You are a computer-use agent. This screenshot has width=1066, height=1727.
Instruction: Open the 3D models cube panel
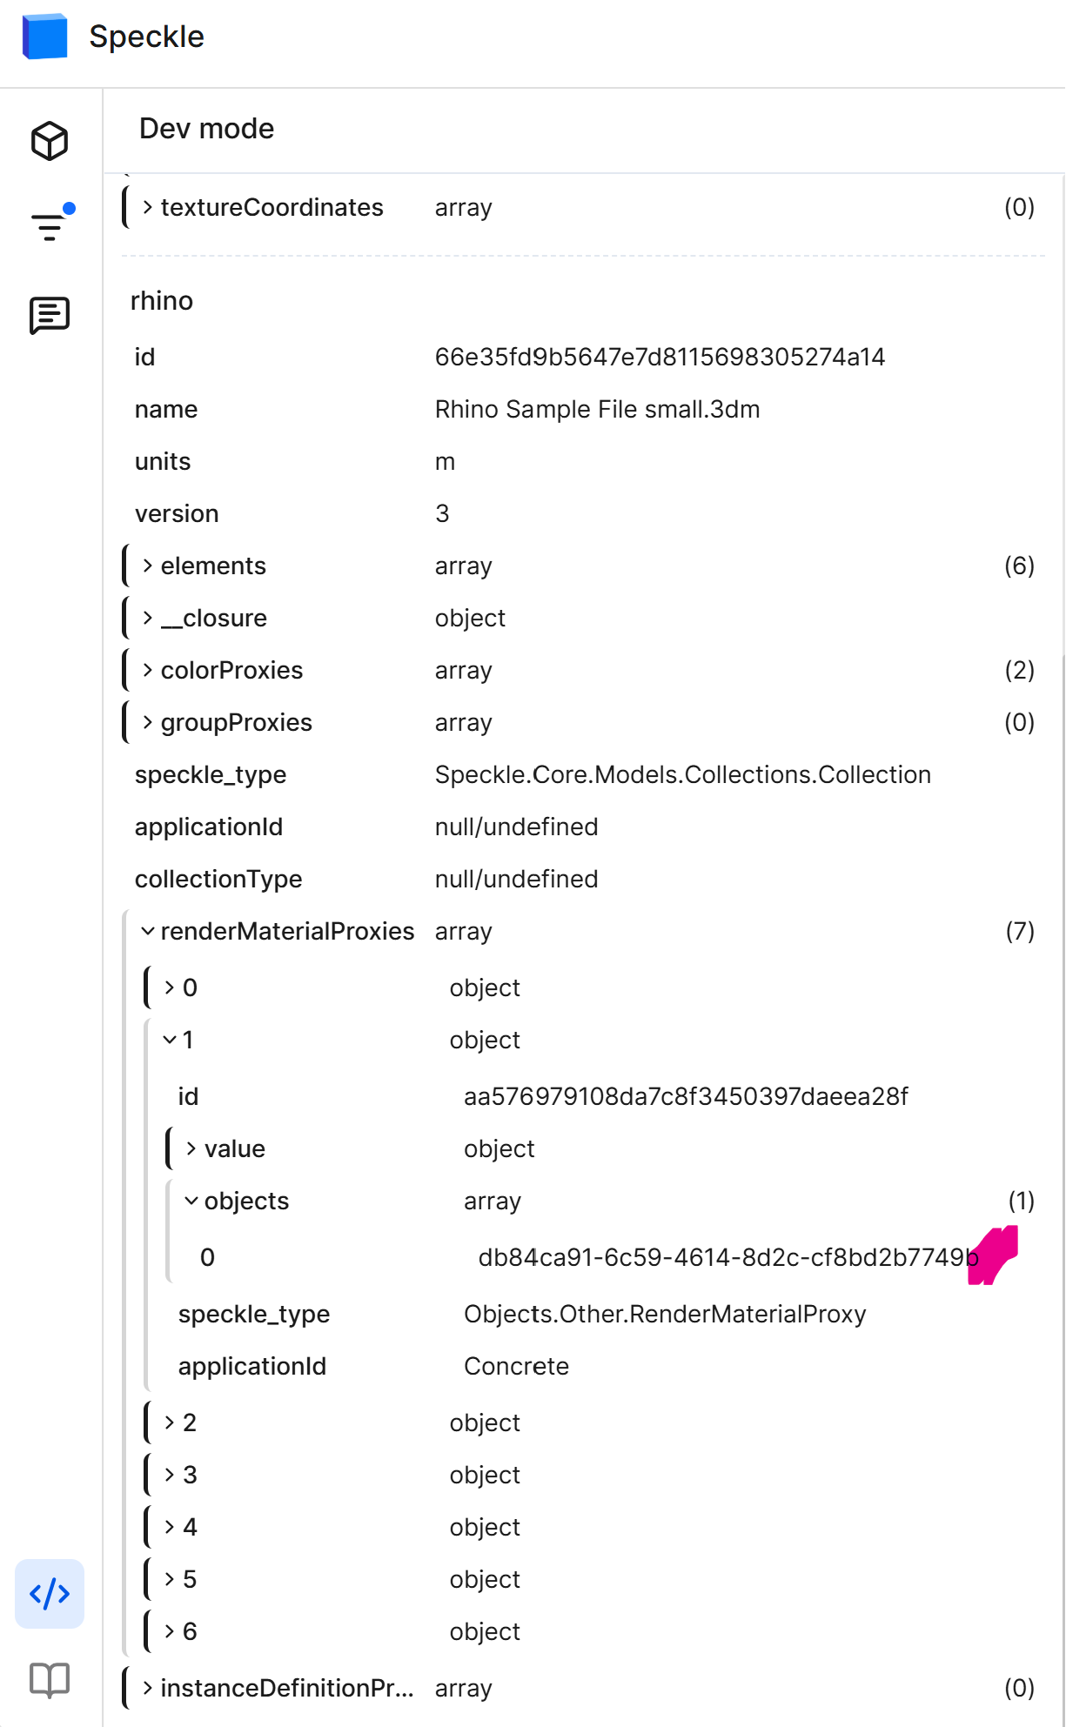tap(50, 141)
